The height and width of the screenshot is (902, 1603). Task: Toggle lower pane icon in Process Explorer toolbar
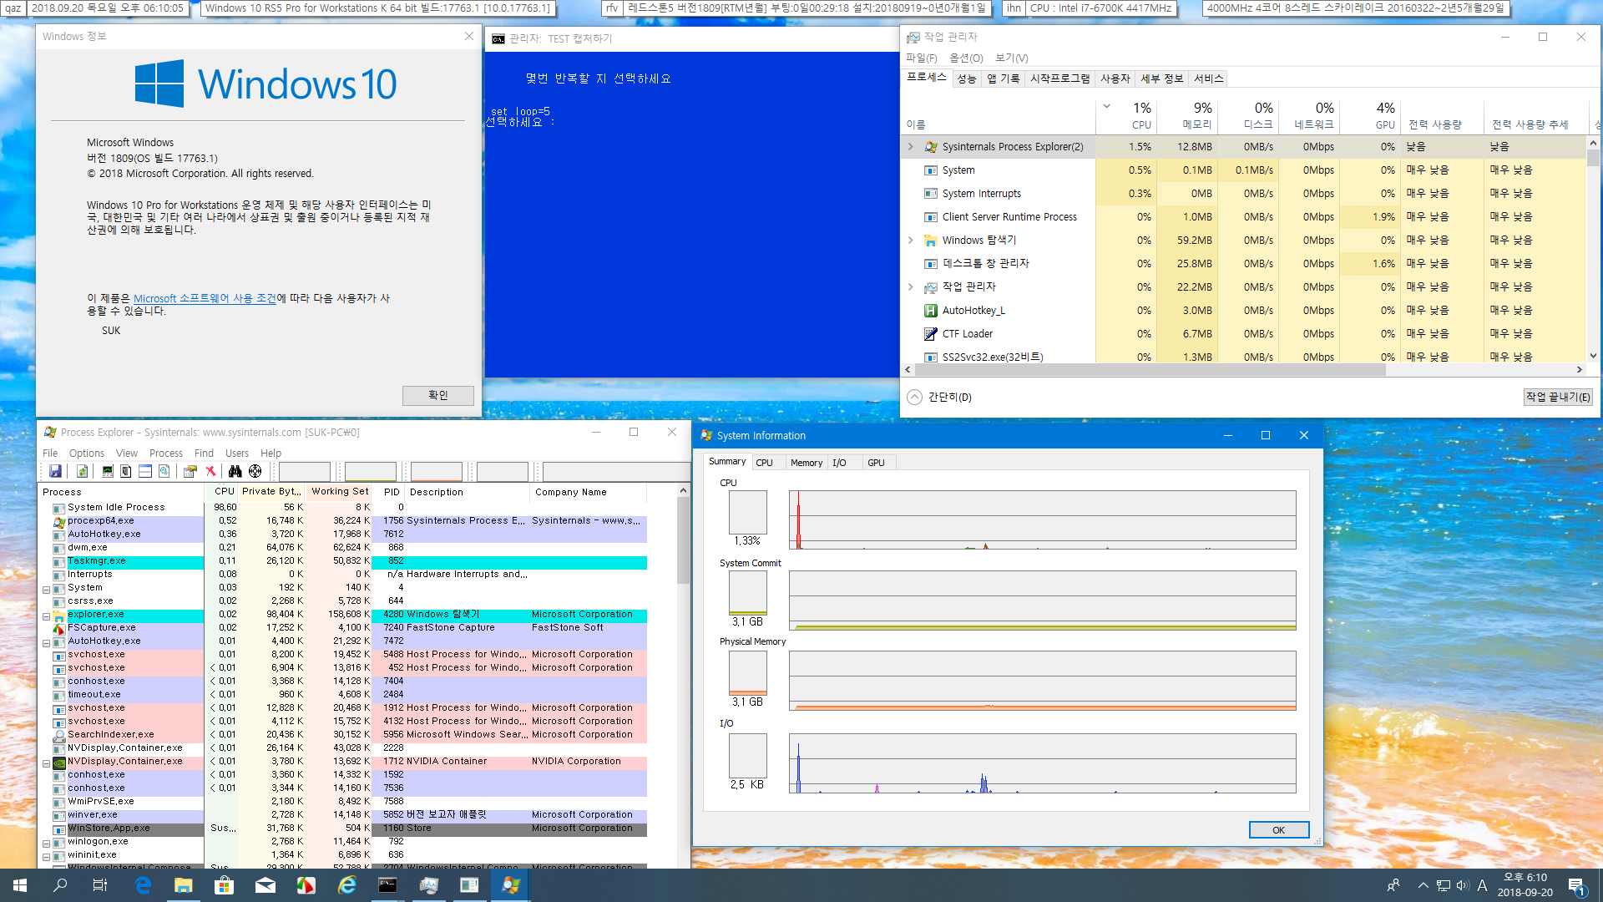point(145,472)
